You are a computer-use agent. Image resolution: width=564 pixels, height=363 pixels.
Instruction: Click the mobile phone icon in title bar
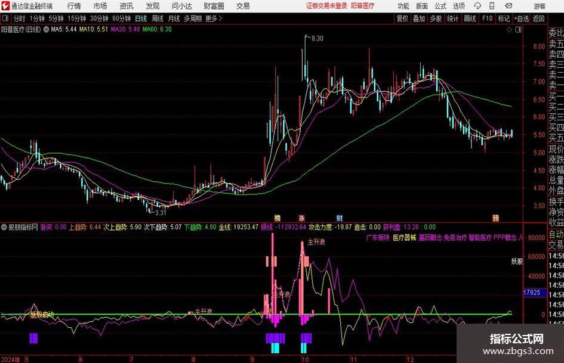(x=492, y=6)
